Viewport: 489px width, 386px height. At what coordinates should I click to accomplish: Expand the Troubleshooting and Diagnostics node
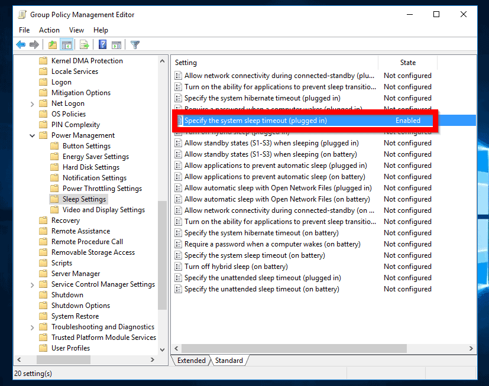[32, 327]
